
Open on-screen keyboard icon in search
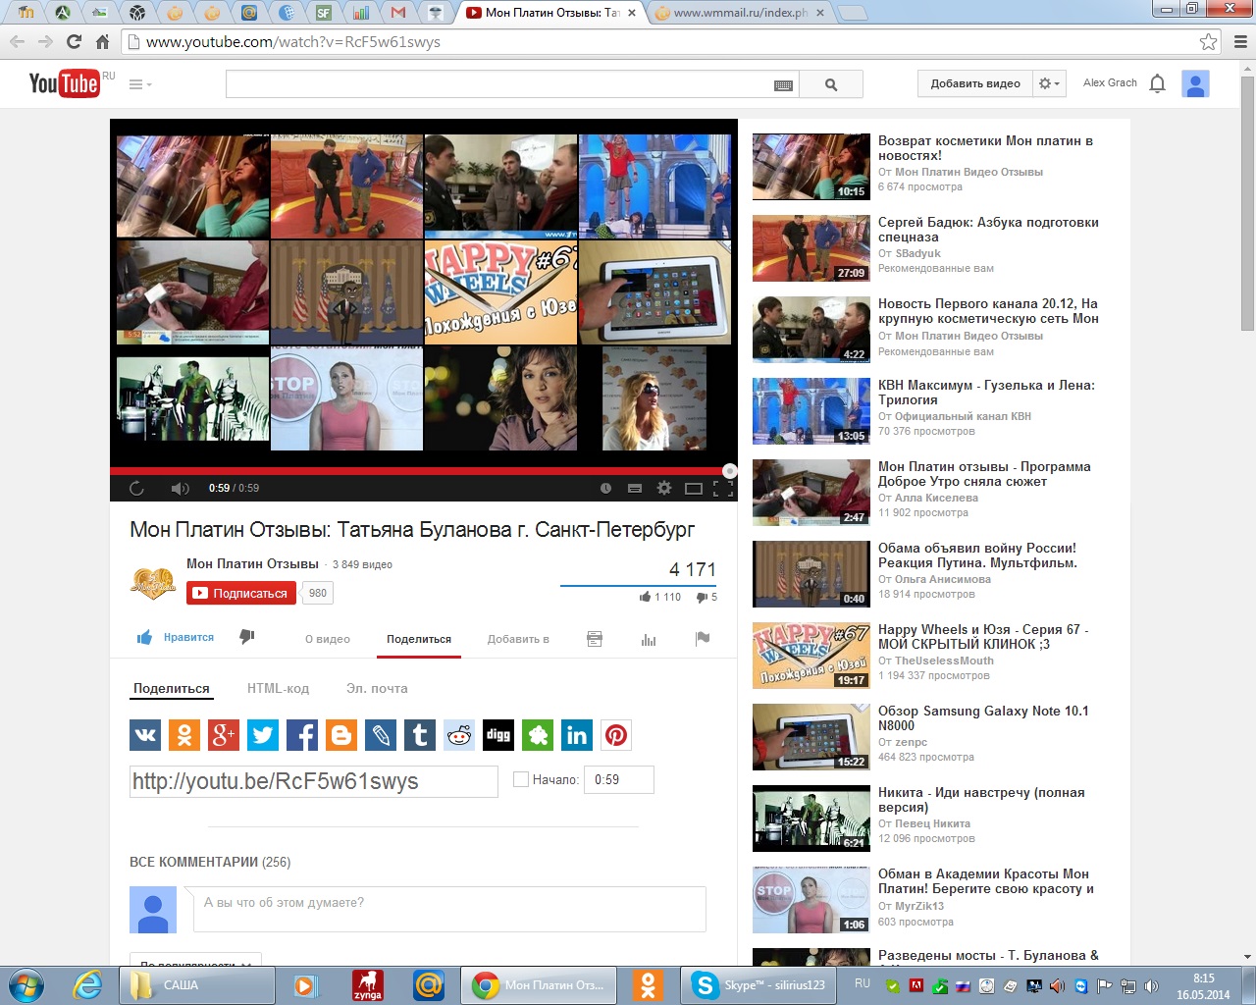(x=783, y=85)
